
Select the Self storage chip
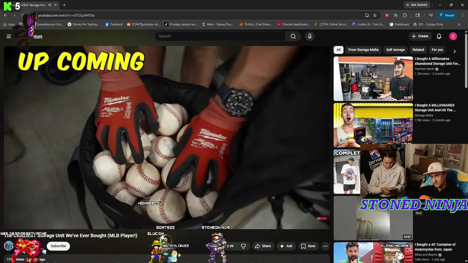pos(396,50)
